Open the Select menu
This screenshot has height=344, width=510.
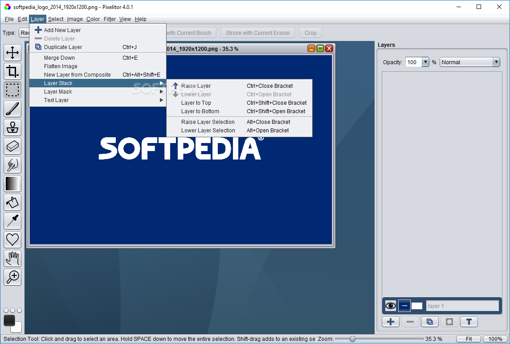pyautogui.click(x=56, y=19)
